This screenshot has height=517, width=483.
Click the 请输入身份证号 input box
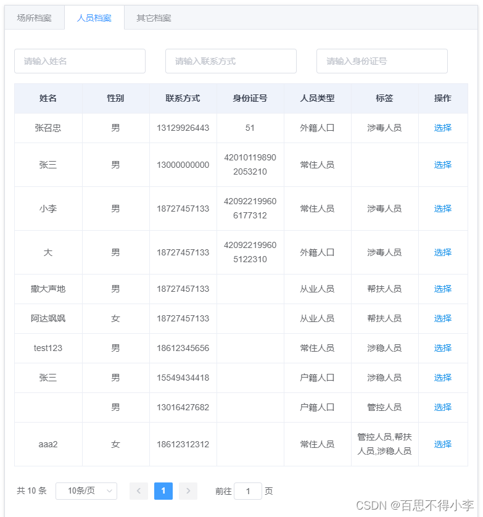click(382, 61)
